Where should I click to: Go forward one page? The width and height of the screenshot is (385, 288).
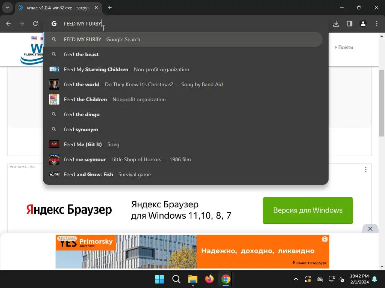[x=22, y=24]
